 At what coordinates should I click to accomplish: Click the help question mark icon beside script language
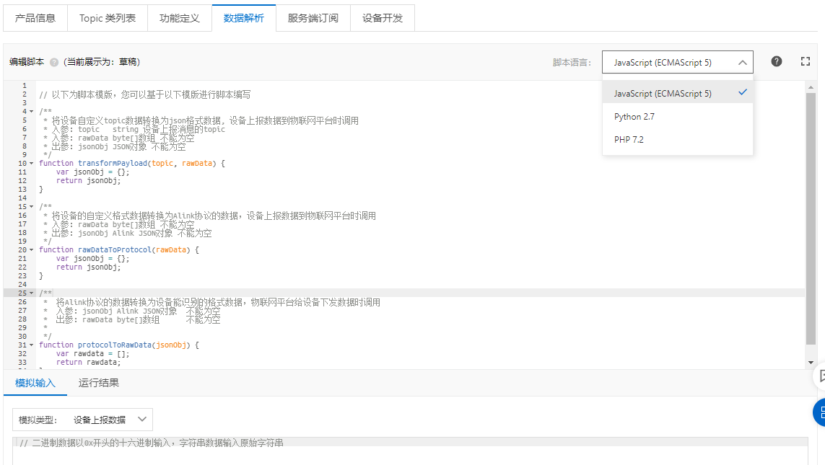(x=777, y=61)
